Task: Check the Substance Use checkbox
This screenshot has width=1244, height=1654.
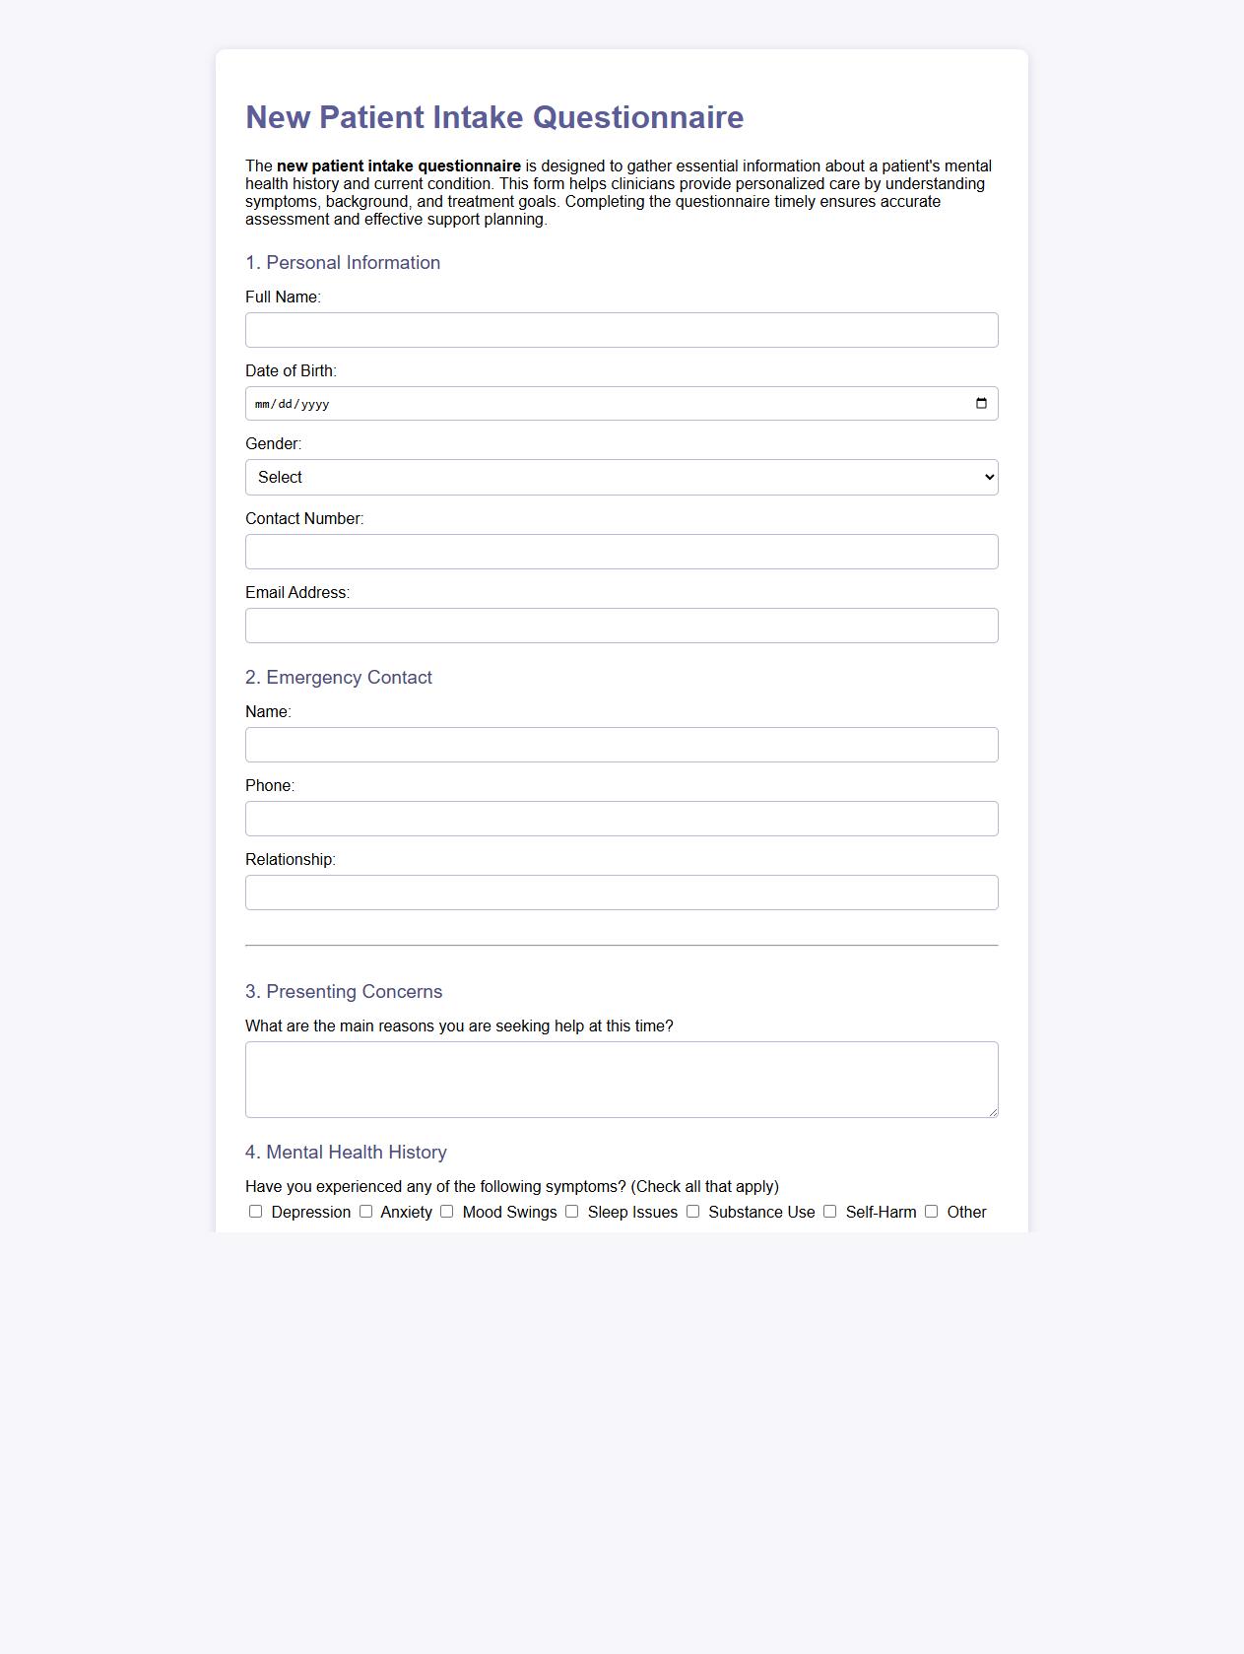Action: coord(691,1211)
